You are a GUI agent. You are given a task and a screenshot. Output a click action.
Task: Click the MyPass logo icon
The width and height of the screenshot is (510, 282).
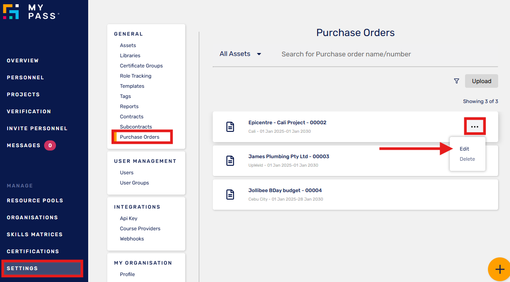click(11, 11)
